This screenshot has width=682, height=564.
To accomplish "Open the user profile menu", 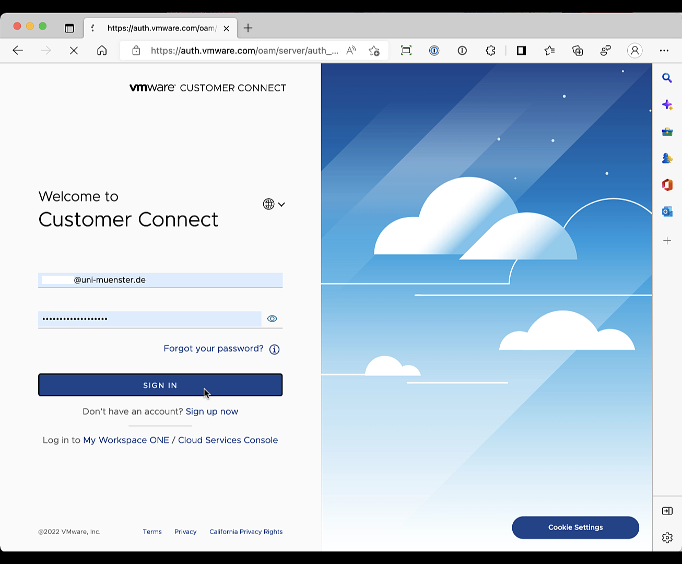I will (634, 51).
